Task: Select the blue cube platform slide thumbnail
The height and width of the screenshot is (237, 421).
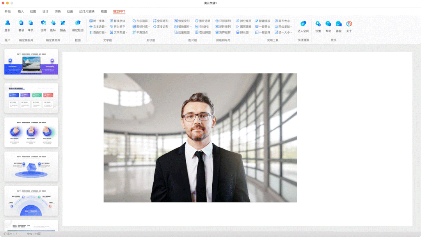Action: [31, 166]
